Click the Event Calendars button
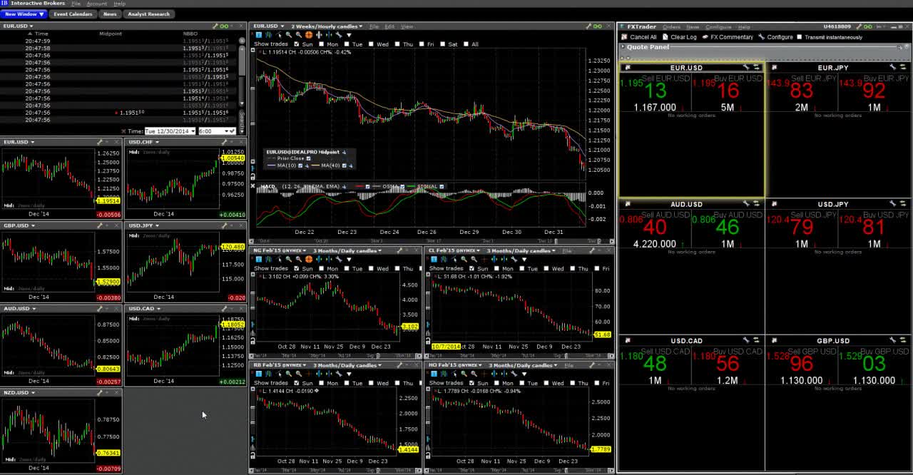Viewport: 913px width, 475px height. tap(73, 14)
